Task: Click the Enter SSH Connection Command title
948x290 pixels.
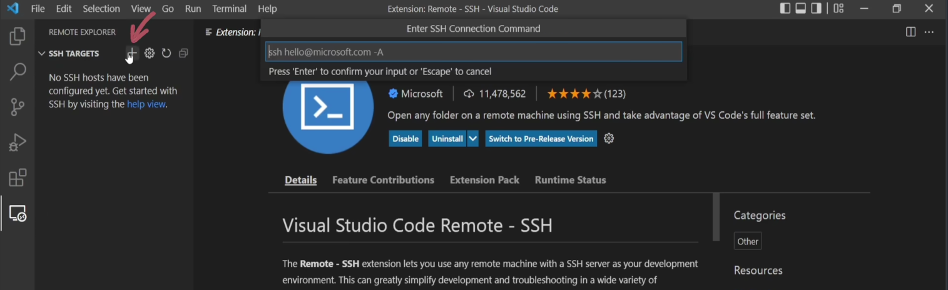Action: (474, 29)
